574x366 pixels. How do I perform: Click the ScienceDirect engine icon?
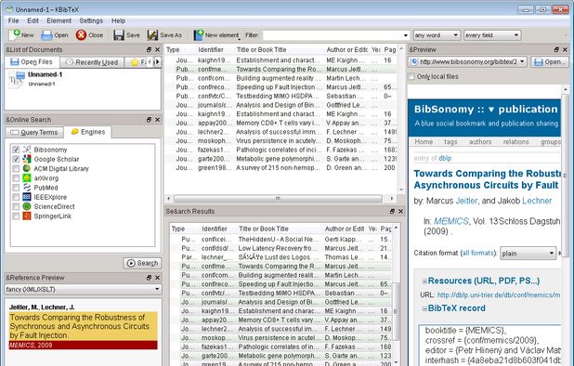click(27, 206)
